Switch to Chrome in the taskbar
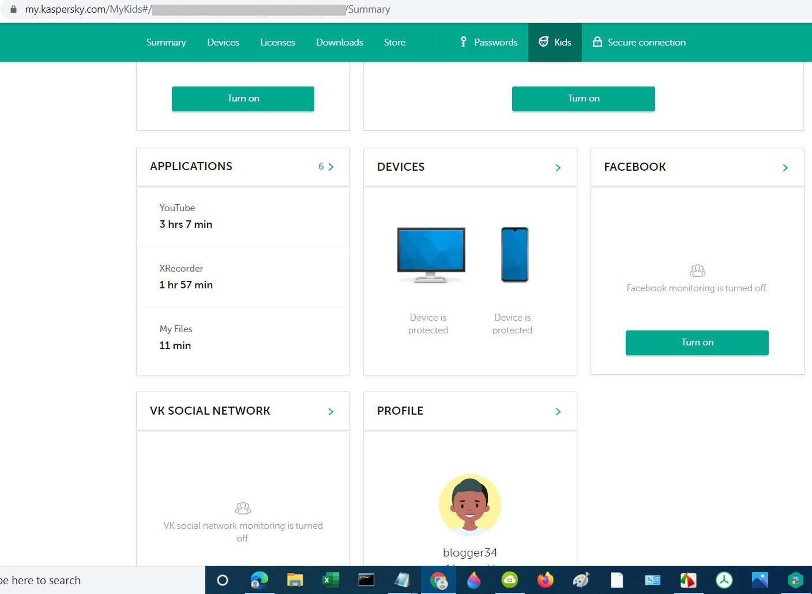This screenshot has height=594, width=812. click(439, 581)
